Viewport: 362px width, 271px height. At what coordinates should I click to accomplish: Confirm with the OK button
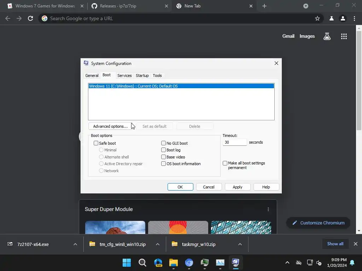tap(180, 187)
